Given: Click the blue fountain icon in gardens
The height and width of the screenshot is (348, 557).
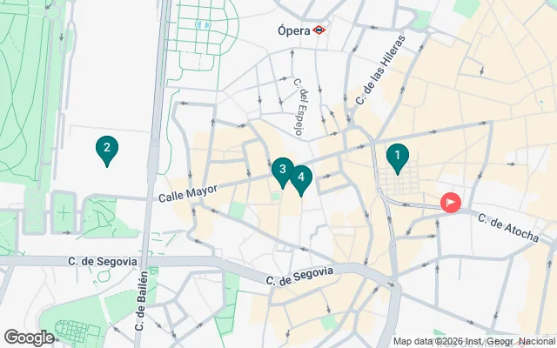Looking at the screenshot, I should tap(203, 25).
